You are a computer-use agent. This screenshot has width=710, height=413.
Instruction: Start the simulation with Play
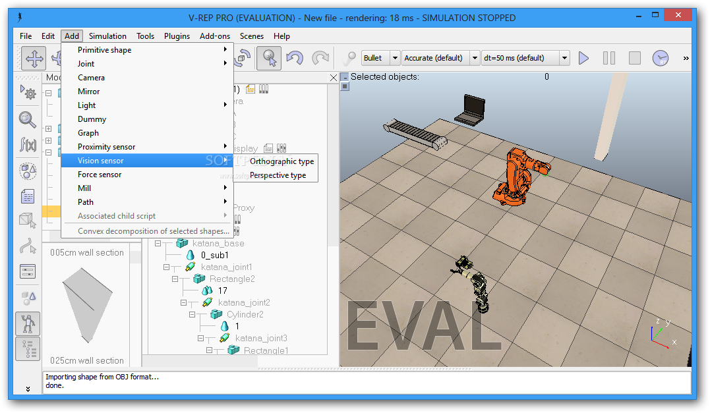583,58
